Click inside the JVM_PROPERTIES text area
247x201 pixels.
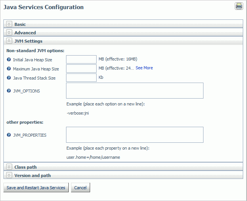click(x=135, y=135)
